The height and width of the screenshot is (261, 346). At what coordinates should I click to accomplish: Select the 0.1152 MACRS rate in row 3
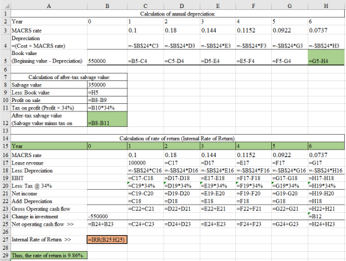[253, 30]
